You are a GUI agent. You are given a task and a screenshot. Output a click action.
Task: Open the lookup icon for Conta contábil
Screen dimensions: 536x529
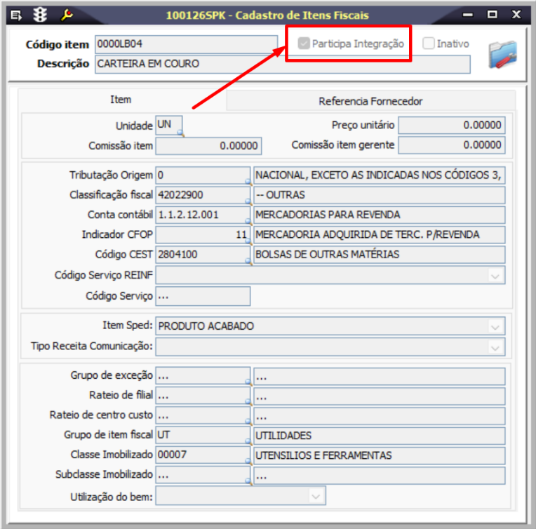pos(248,222)
